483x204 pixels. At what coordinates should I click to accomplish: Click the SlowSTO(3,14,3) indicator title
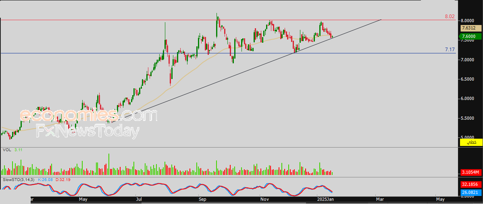click(18, 179)
